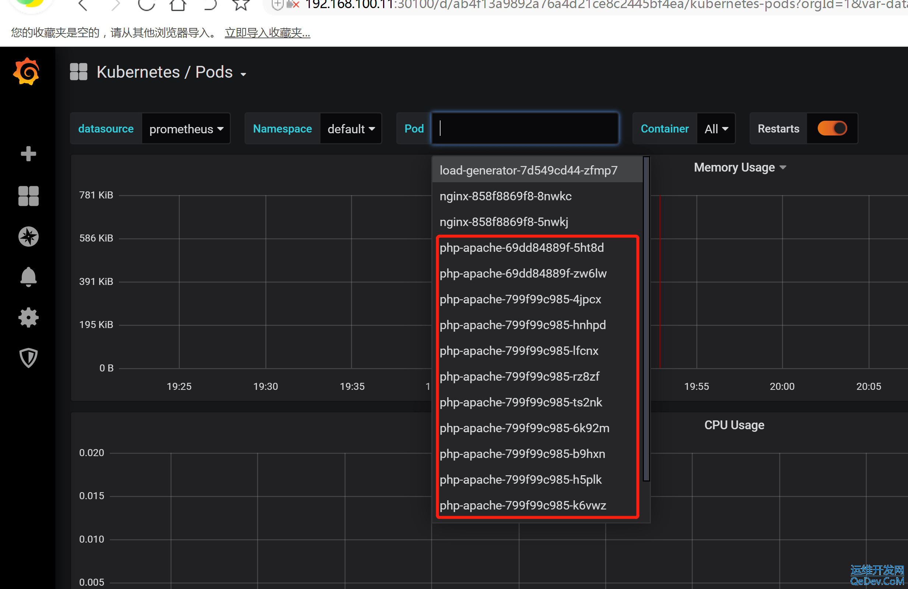908x589 pixels.
Task: Select php-apache-799f99c985-lfcnx pod
Action: point(537,351)
